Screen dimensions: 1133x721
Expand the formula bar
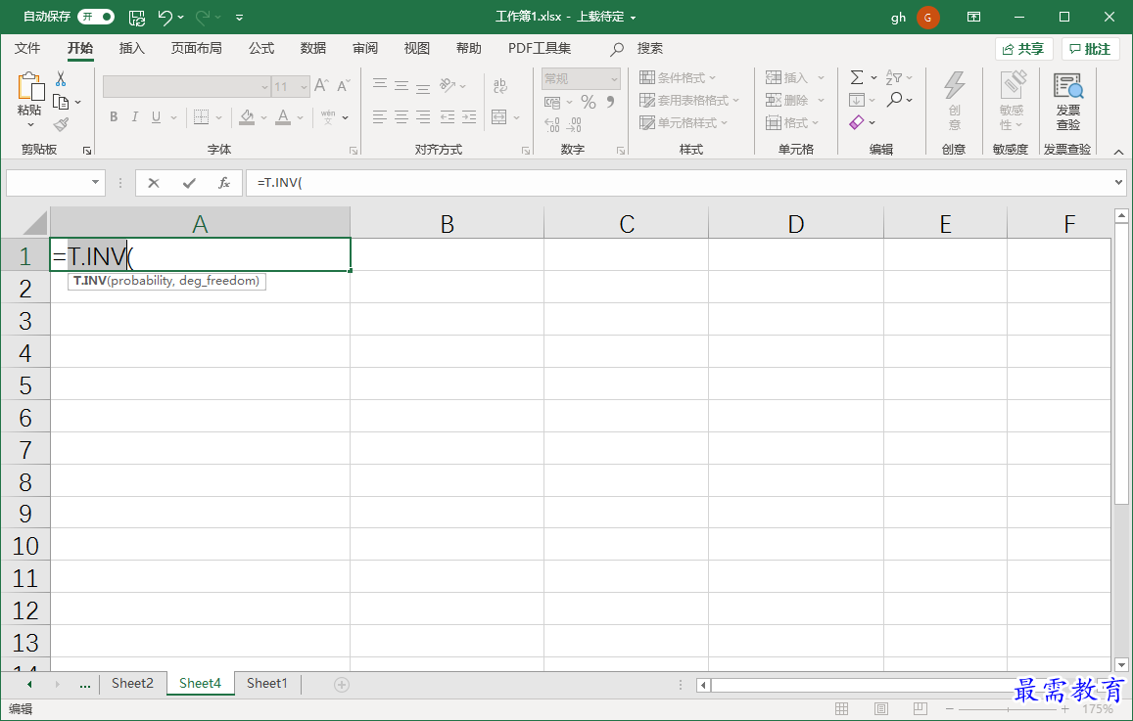[1119, 183]
